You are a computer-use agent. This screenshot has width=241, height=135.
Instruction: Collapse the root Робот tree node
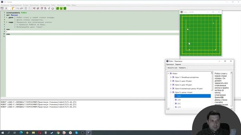(x=168, y=73)
